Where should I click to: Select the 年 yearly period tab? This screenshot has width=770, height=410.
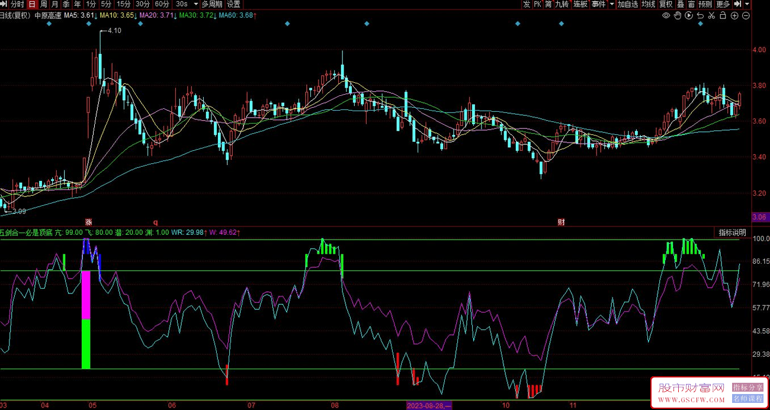click(x=78, y=4)
